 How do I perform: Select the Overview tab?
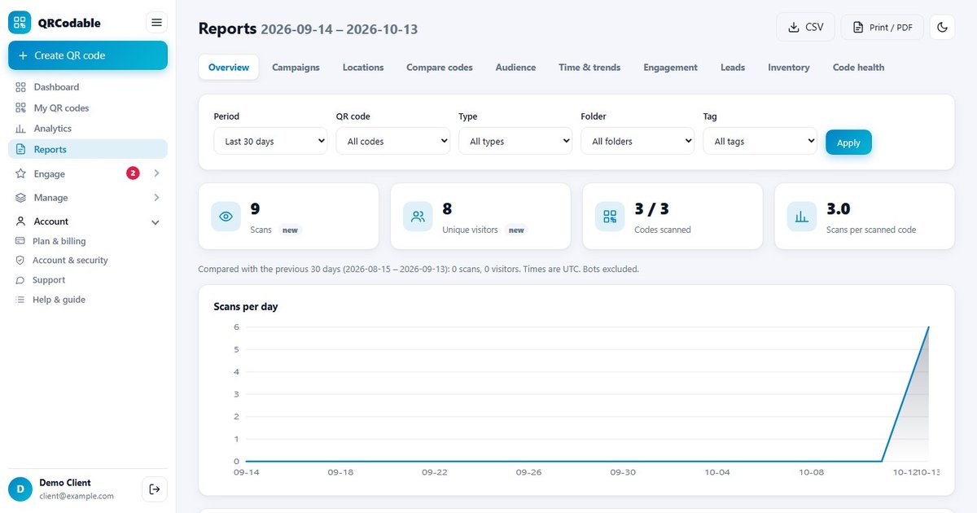(229, 68)
